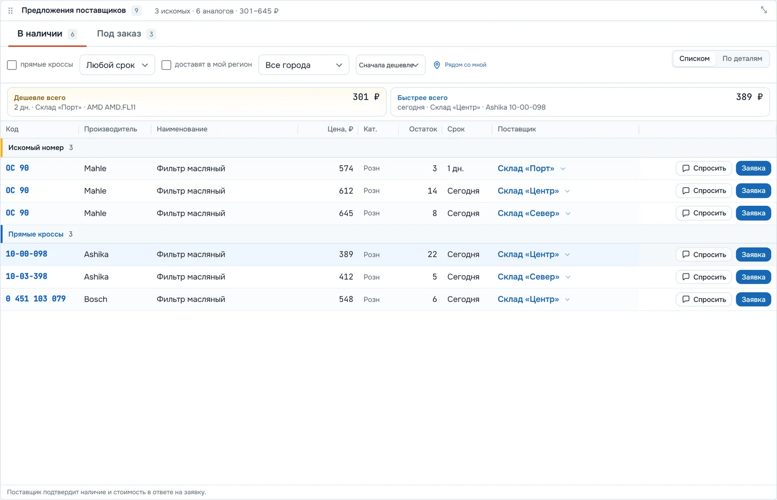This screenshot has width=777, height=500.
Task: Expand supplier chevron in Mahle 612 row
Action: pos(567,191)
